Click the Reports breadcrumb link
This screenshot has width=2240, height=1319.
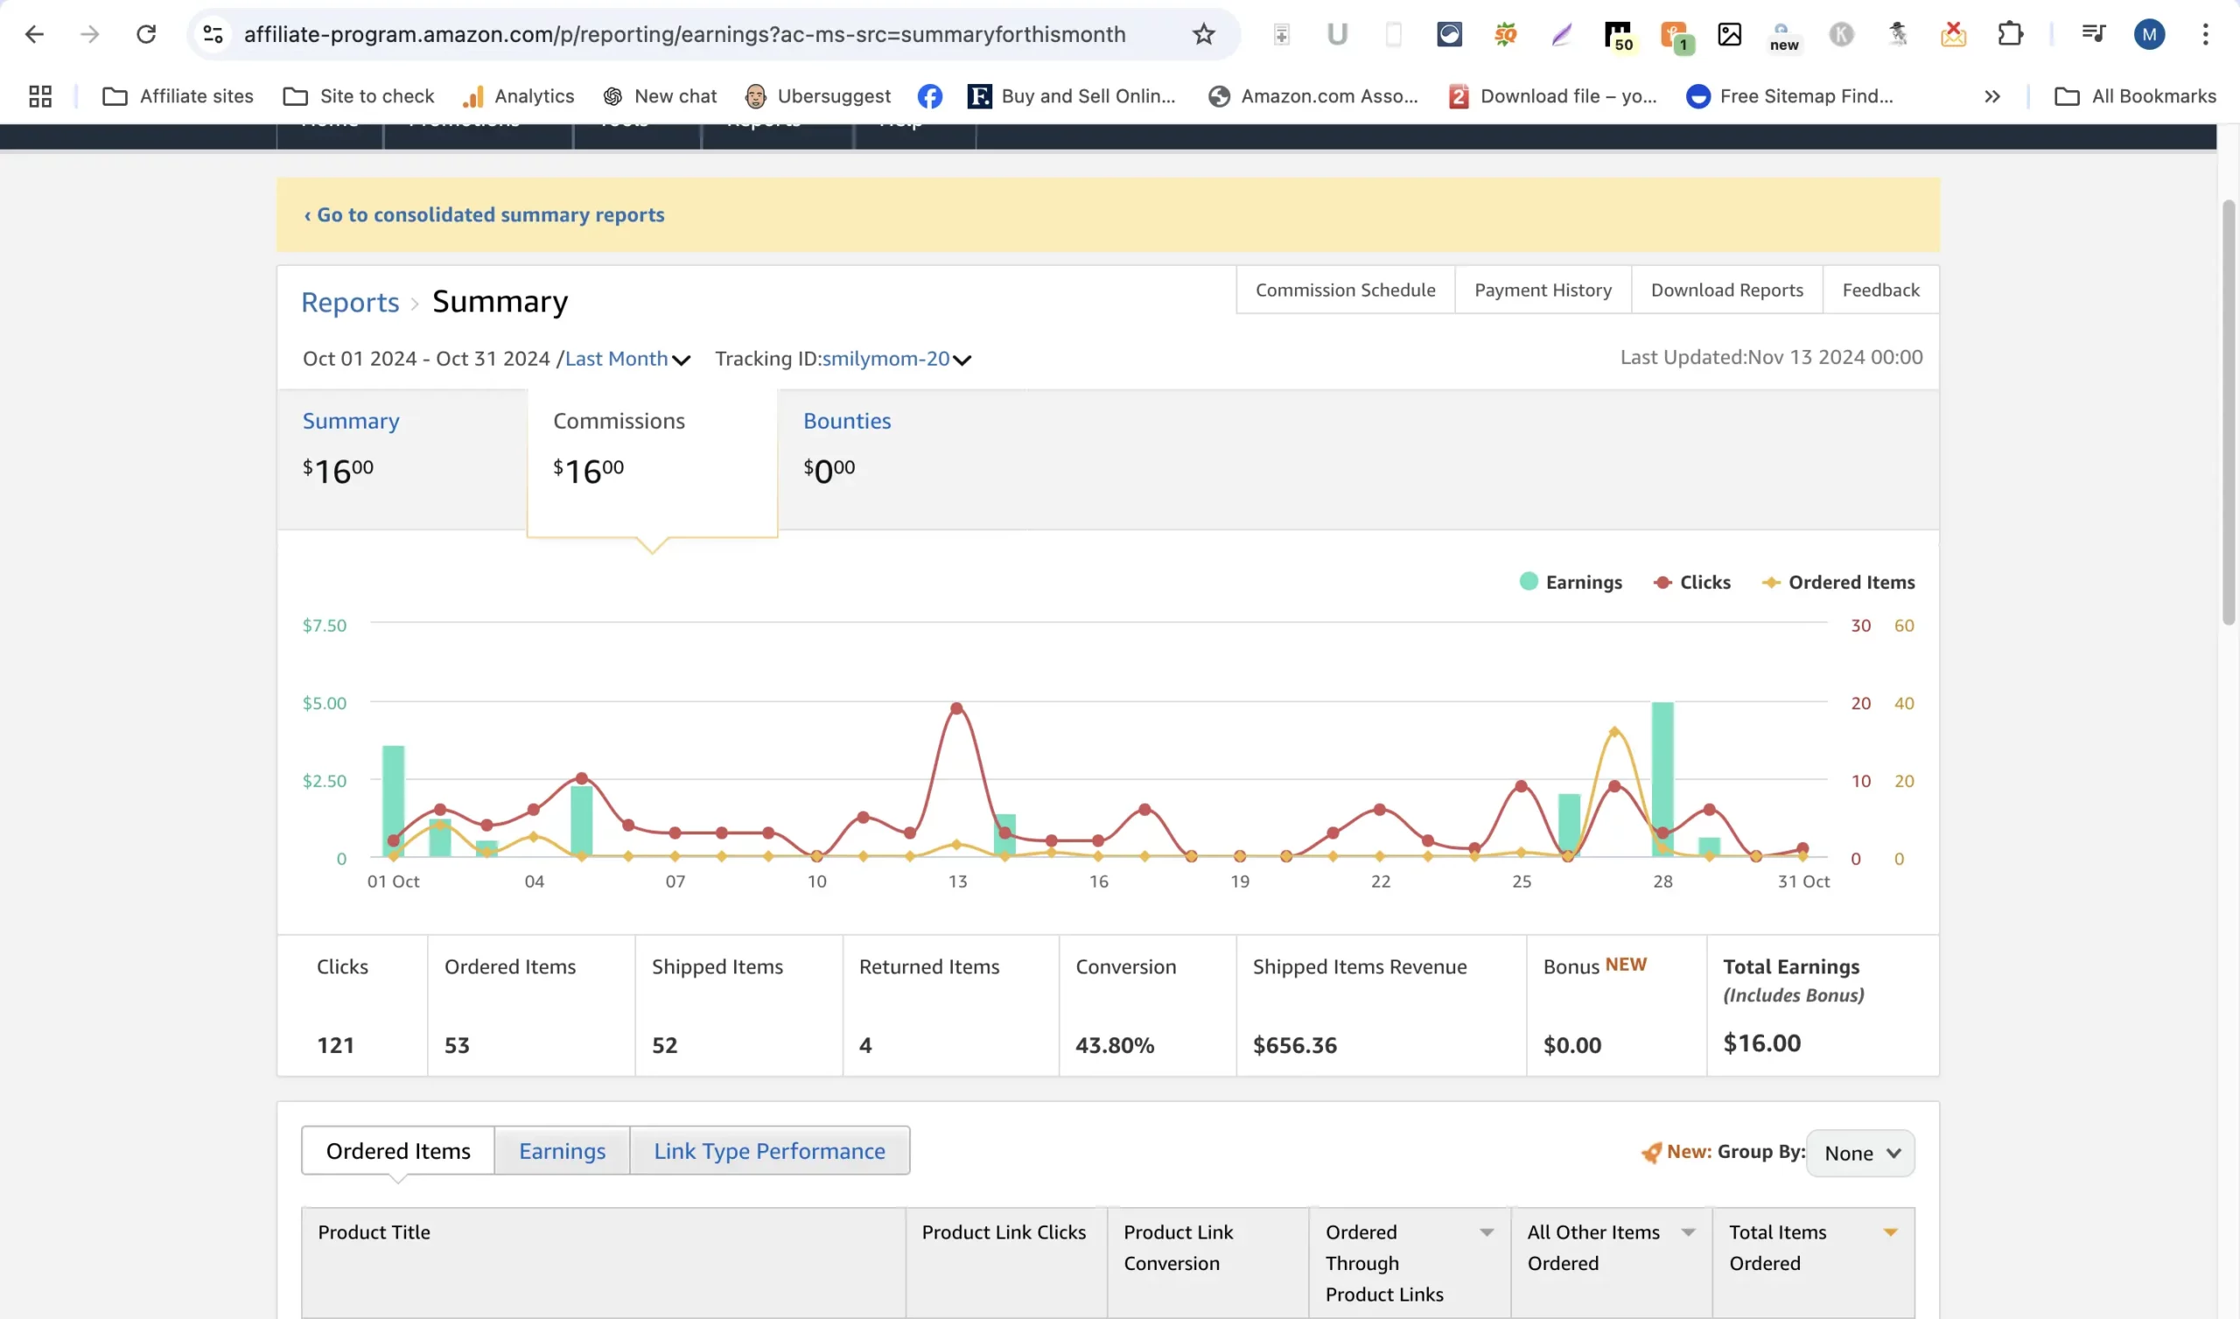(350, 302)
